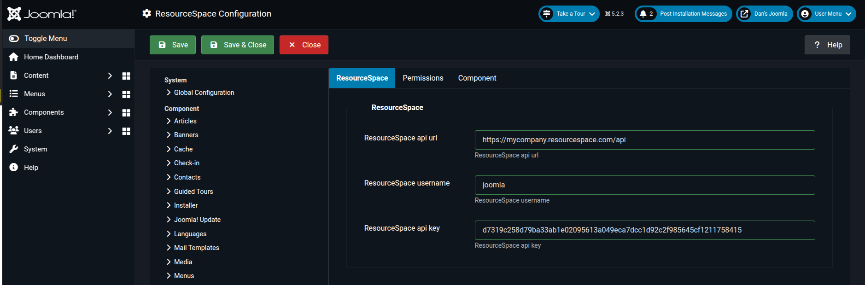
Task: Open the Take a Tour dropdown
Action: pyautogui.click(x=569, y=14)
